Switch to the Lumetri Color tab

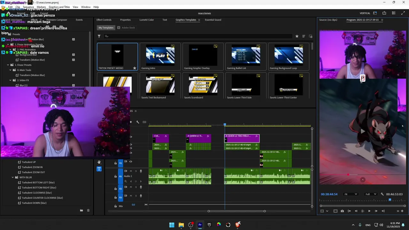click(147, 20)
